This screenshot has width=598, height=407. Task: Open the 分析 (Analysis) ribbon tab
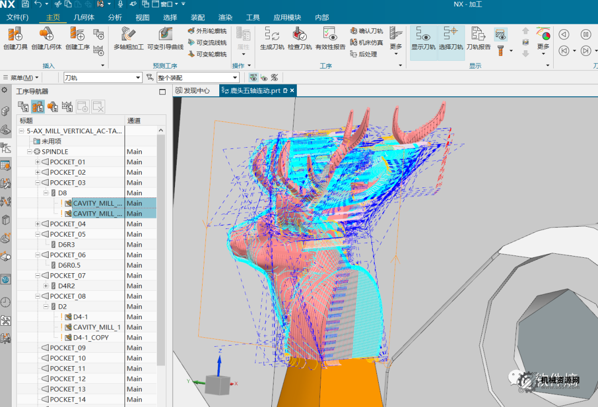(115, 17)
